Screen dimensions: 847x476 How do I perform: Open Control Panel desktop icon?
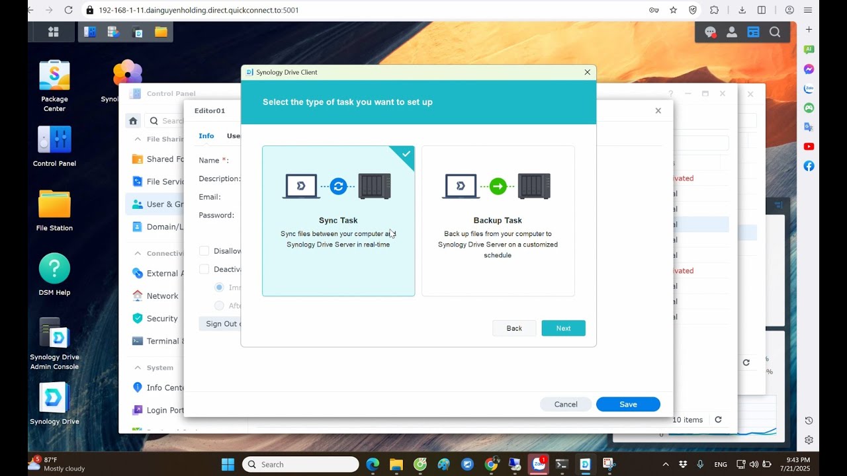click(x=54, y=145)
